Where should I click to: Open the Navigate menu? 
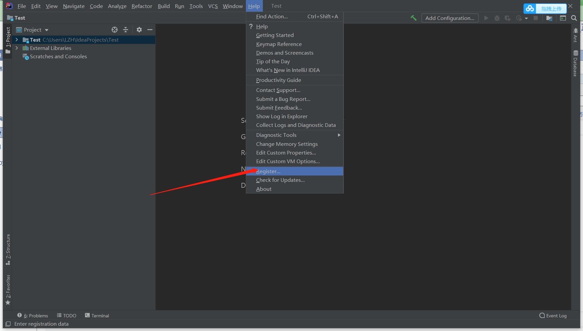pyautogui.click(x=74, y=6)
